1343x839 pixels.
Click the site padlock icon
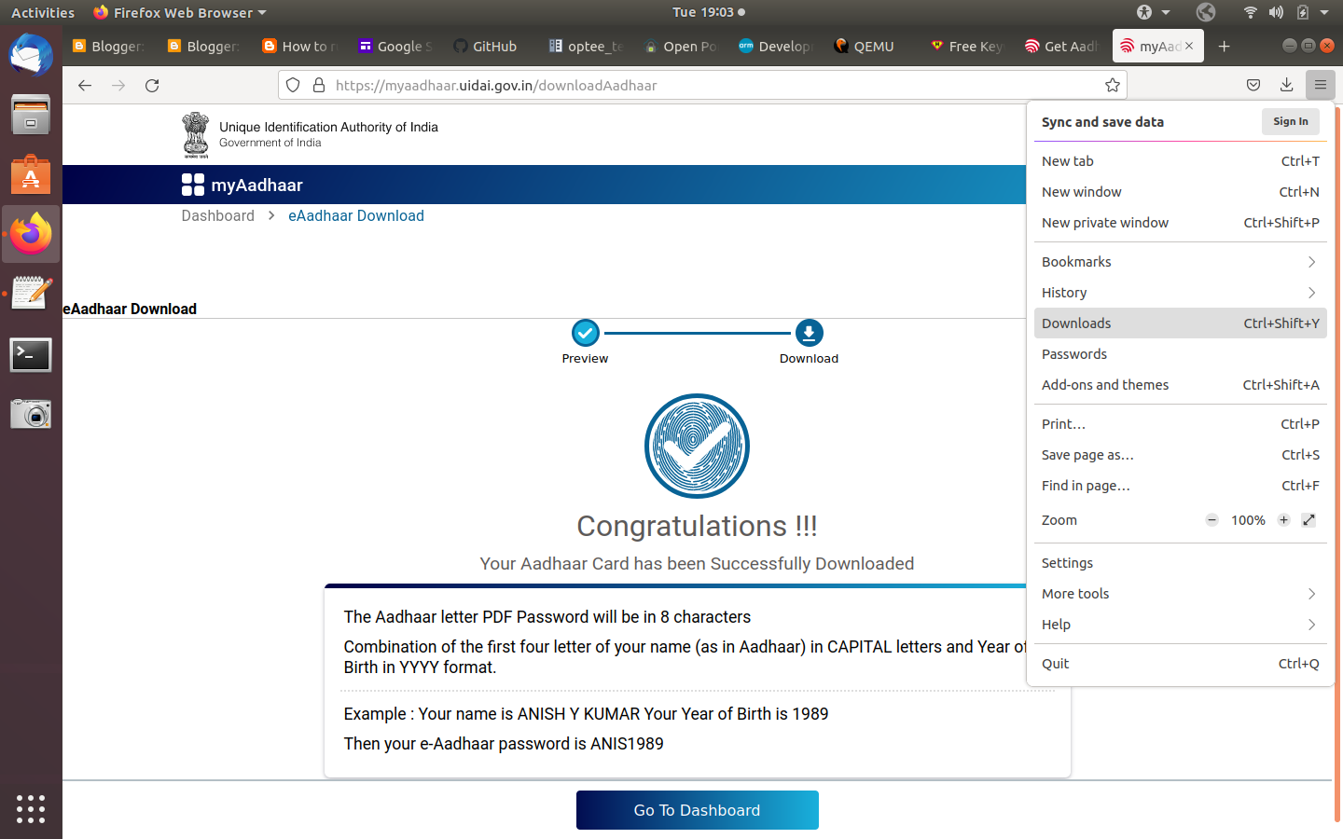(x=319, y=85)
